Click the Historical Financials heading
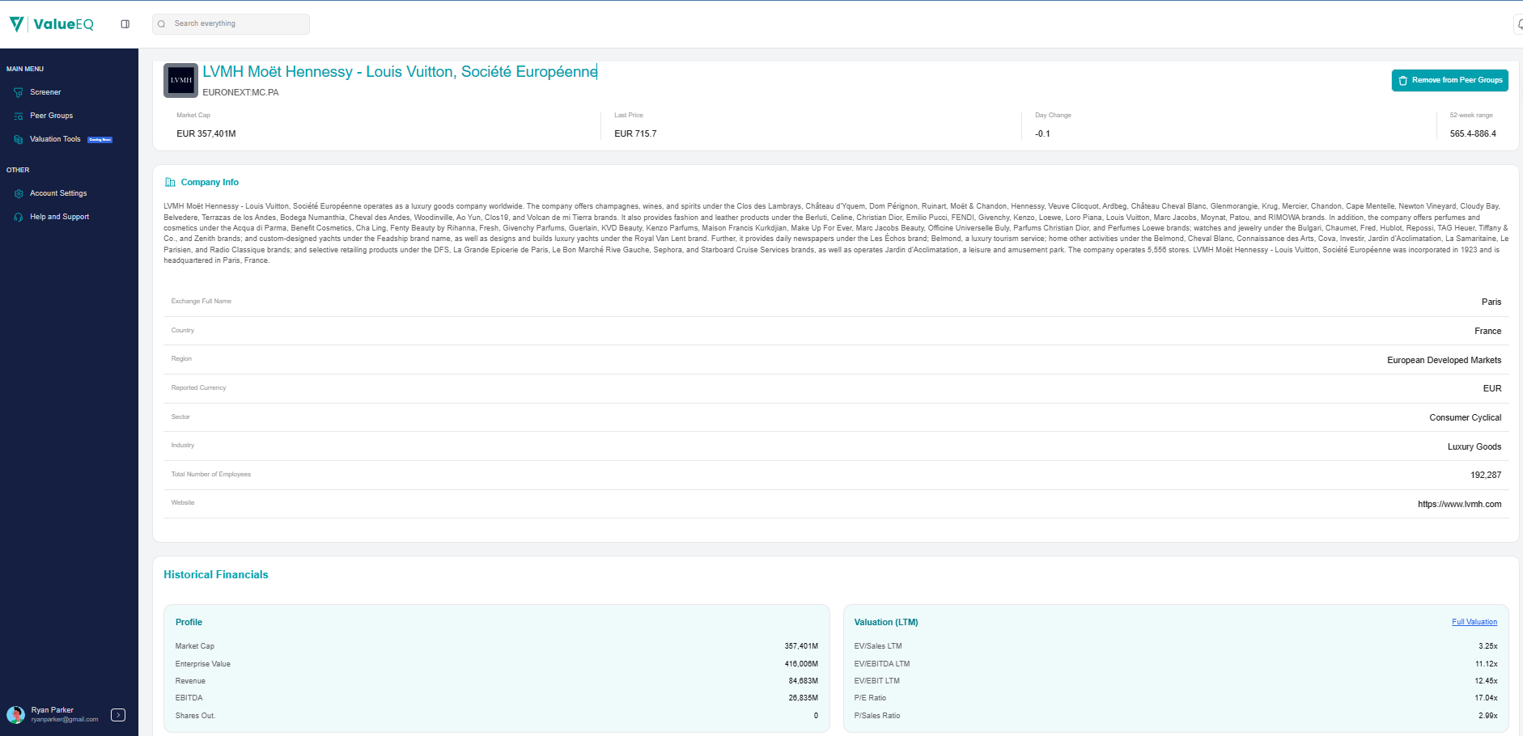This screenshot has width=1523, height=736. coord(215,574)
